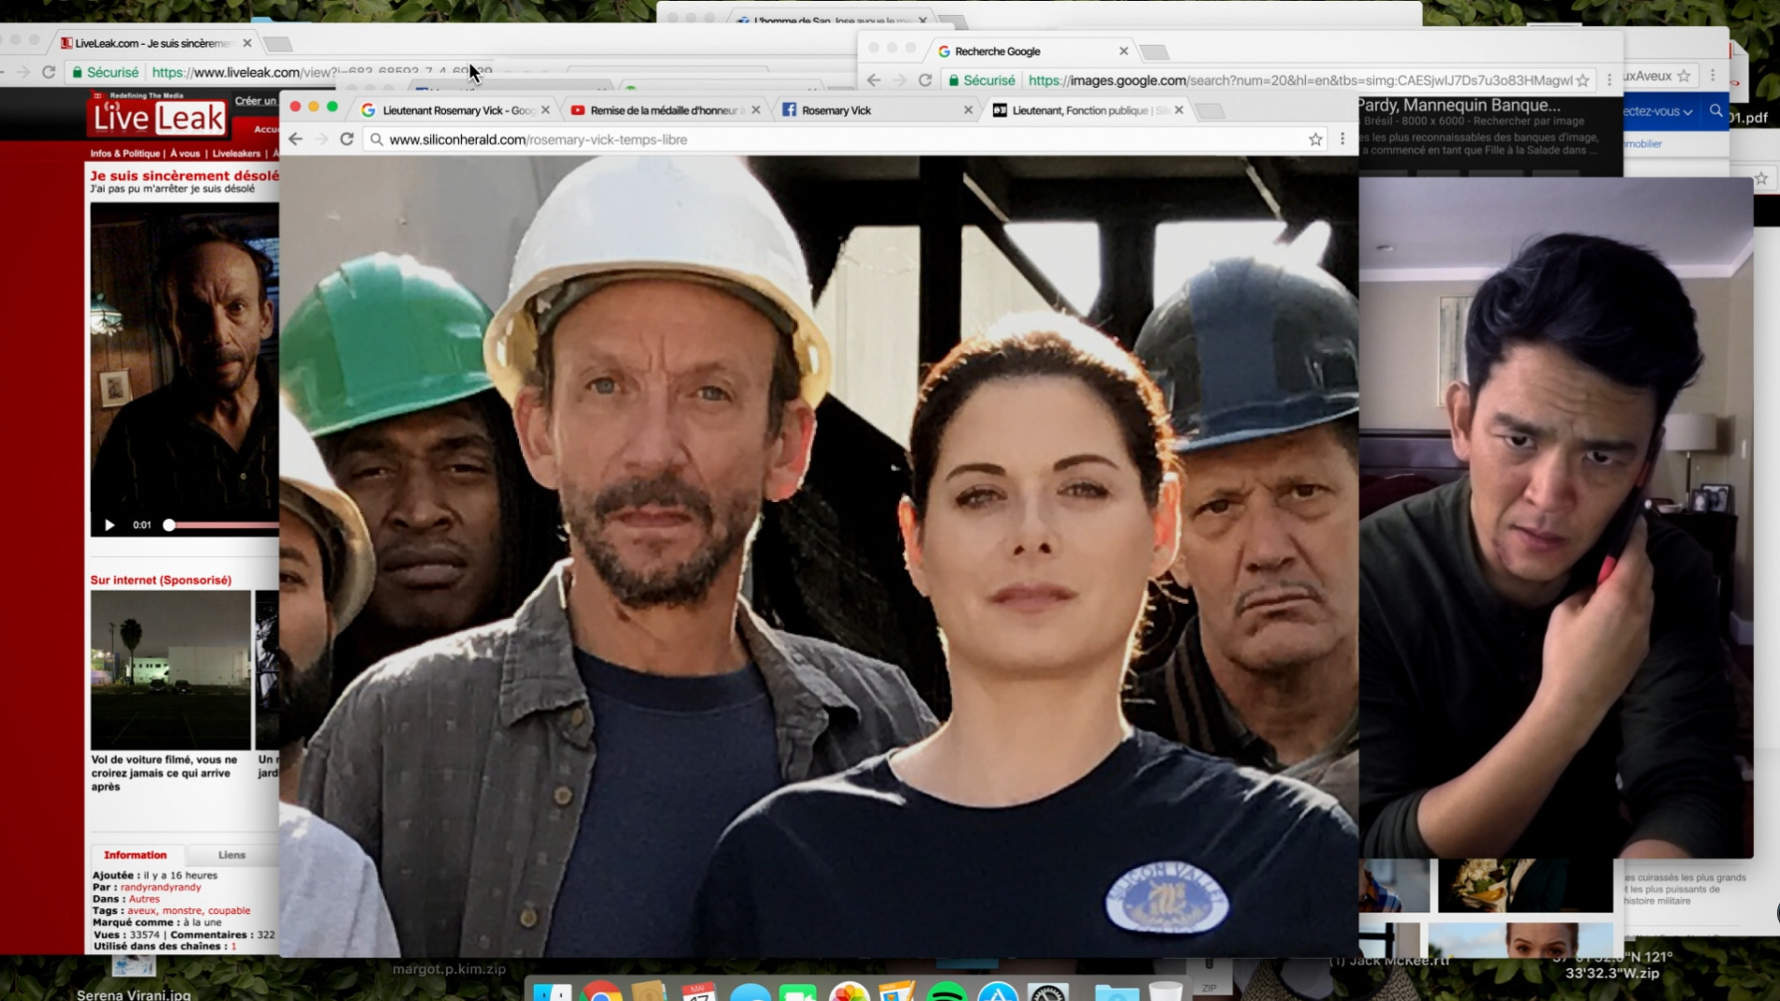Close the Lieutenant, Fonction publique tab
Viewport: 1780px width, 1001px height.
click(x=1179, y=110)
